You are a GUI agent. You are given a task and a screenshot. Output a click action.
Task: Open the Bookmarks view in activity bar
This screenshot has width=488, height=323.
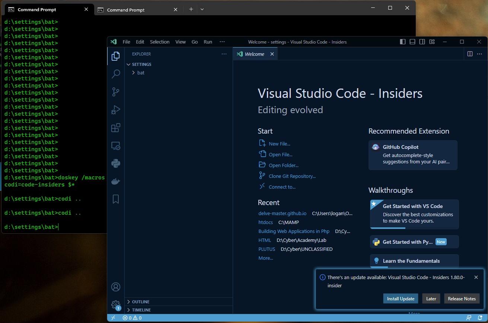coord(116,199)
